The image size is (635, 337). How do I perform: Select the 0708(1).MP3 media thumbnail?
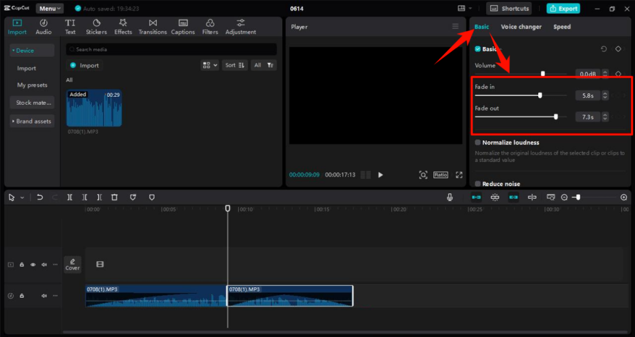94,108
